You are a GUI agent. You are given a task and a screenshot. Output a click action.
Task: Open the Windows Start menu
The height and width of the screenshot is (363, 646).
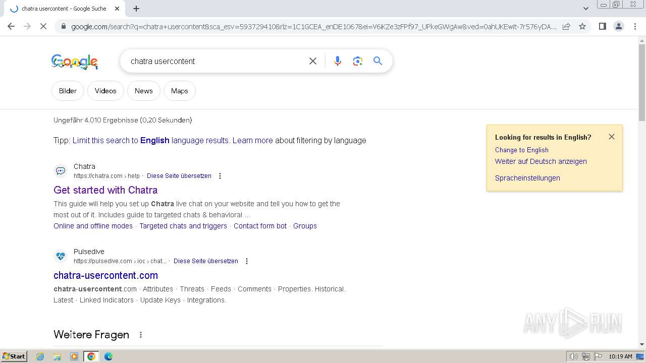pos(14,356)
